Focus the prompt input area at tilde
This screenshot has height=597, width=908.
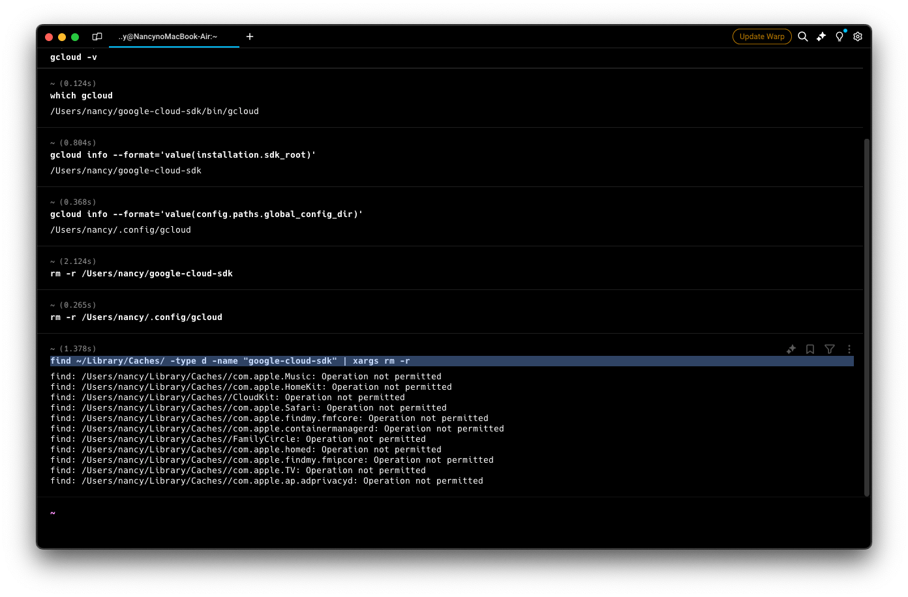450,514
